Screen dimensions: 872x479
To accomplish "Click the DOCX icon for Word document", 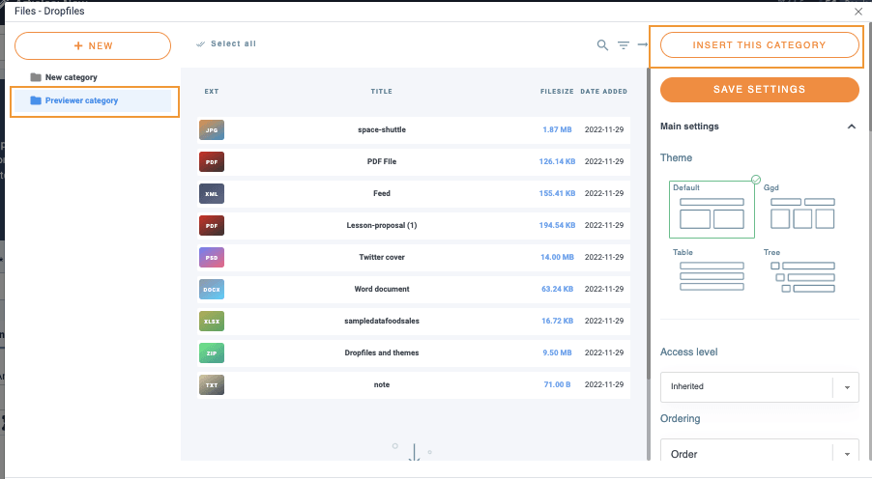I will pyautogui.click(x=212, y=289).
